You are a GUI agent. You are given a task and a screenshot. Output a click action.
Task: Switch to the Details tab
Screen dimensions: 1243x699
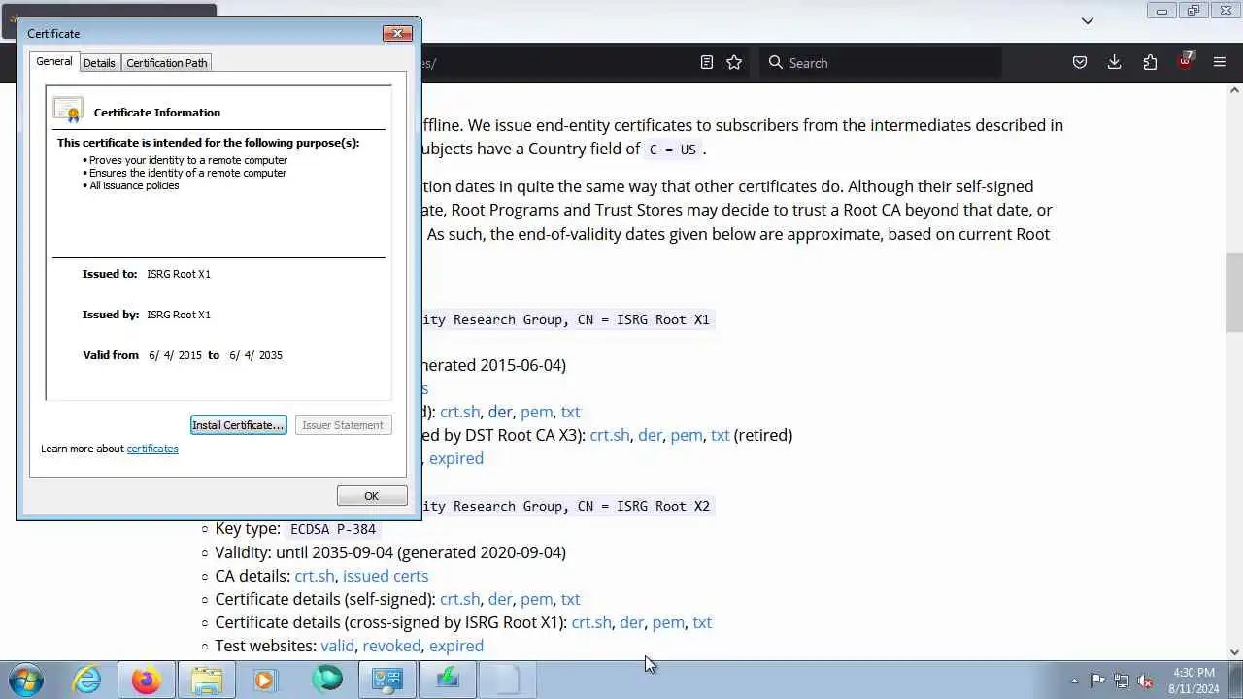pos(99,63)
